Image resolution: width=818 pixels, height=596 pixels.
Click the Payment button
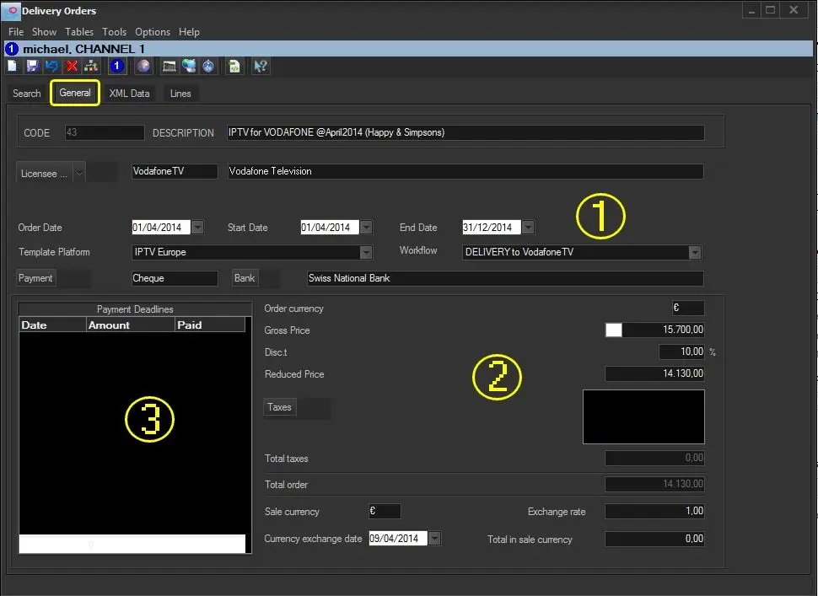click(35, 278)
